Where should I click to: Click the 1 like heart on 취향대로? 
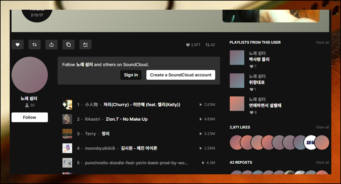(253, 89)
